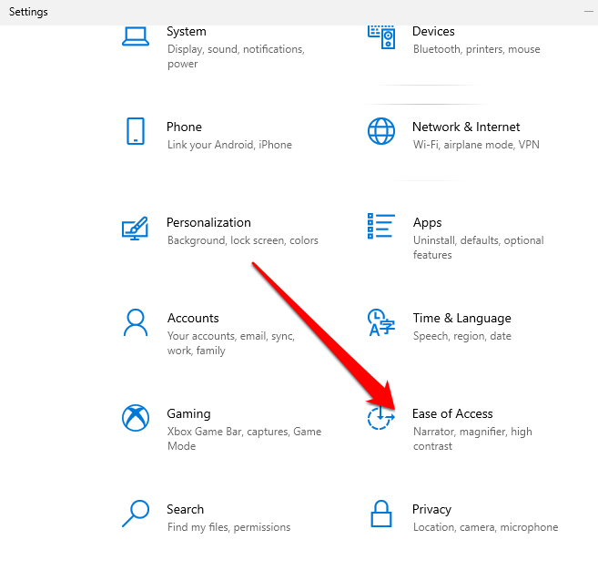Open System settings heading

coord(186,31)
